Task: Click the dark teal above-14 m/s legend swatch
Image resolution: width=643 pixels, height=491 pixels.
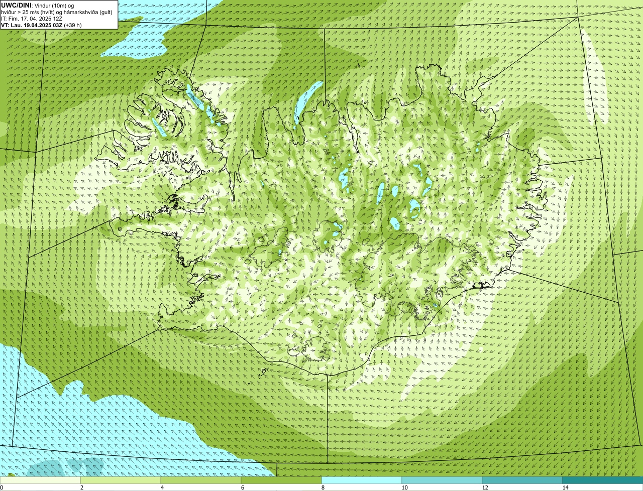Action: click(x=603, y=480)
